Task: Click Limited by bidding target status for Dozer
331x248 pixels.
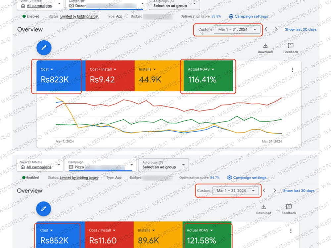Action: pos(79,17)
